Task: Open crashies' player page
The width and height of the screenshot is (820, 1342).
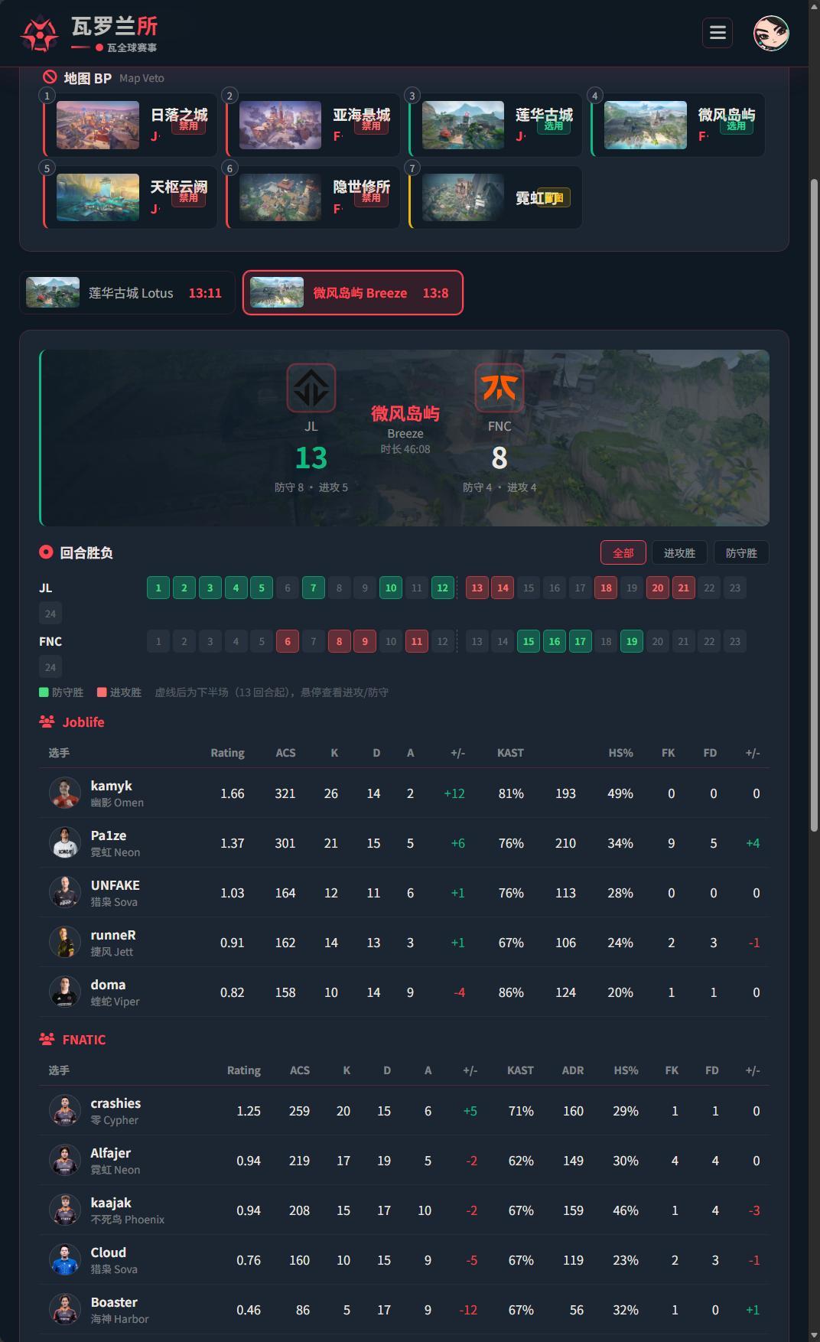Action: (x=116, y=1103)
